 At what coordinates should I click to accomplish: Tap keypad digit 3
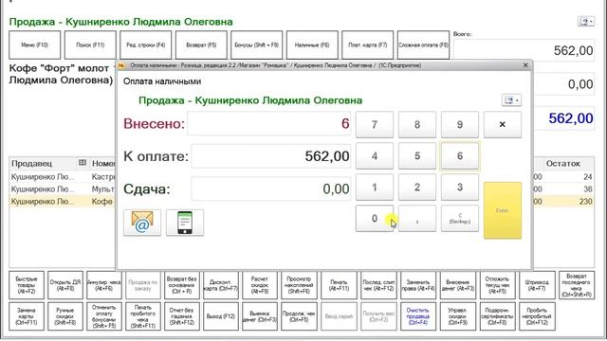point(459,188)
